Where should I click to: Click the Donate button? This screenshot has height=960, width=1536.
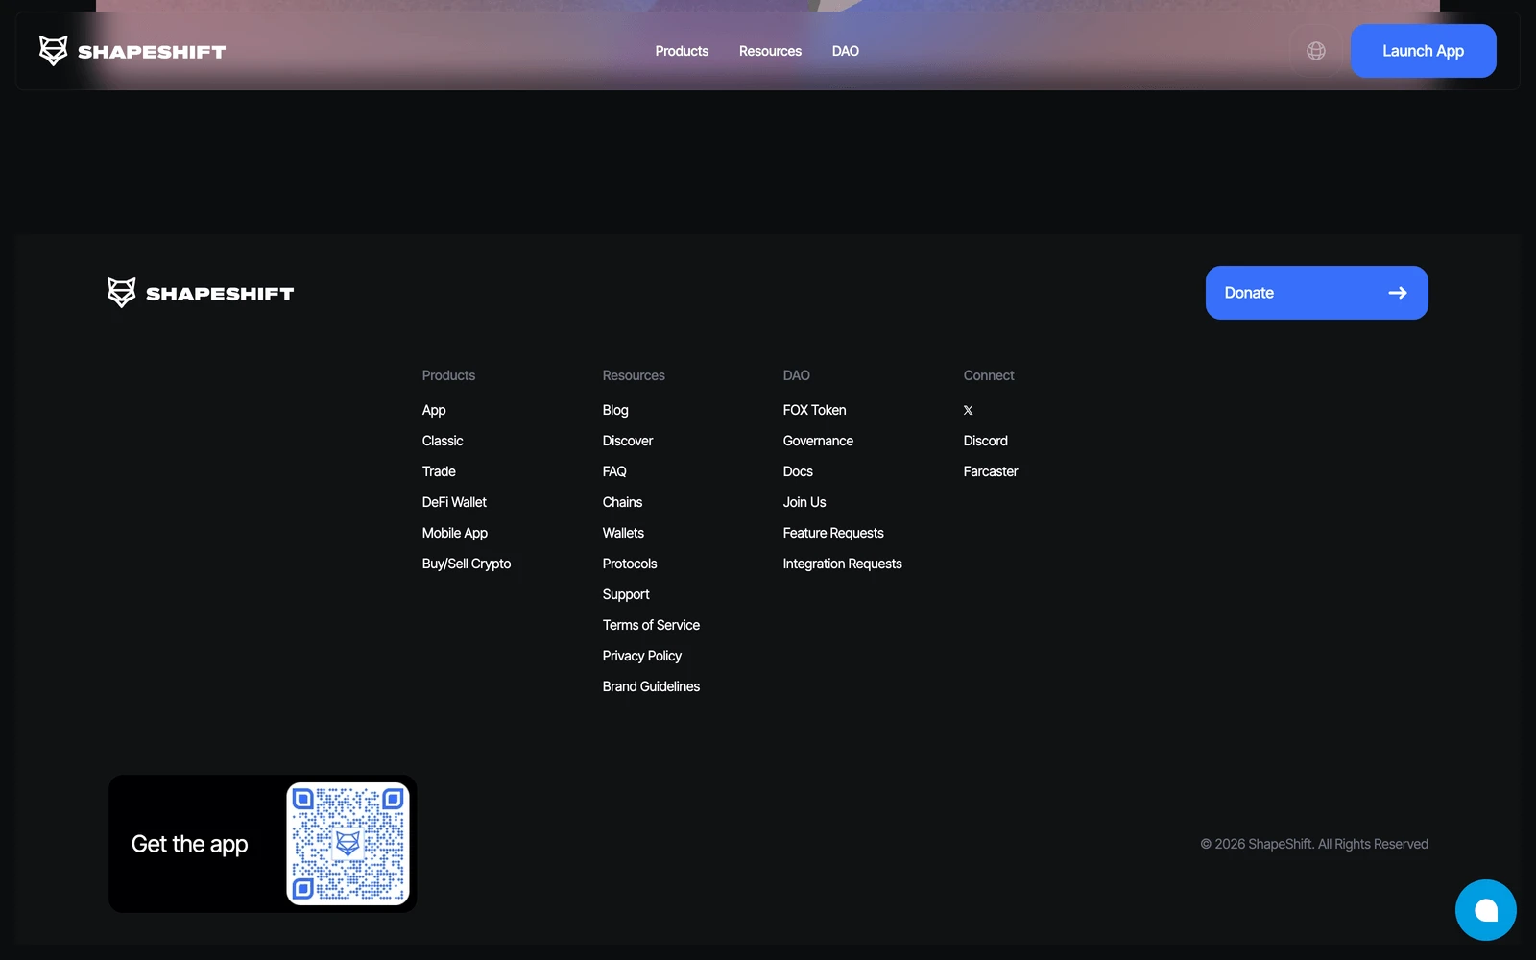(x=1316, y=293)
